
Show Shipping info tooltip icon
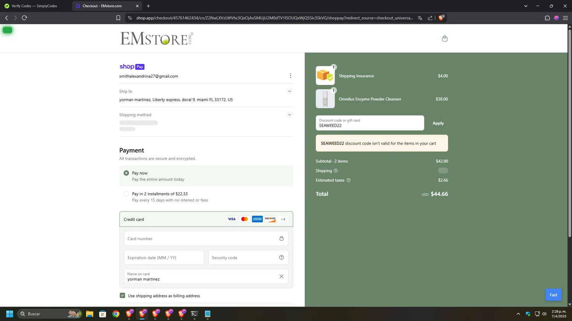click(x=336, y=171)
